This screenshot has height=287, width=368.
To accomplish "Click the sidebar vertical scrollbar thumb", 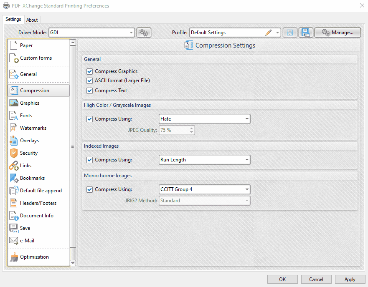I will click(73, 146).
